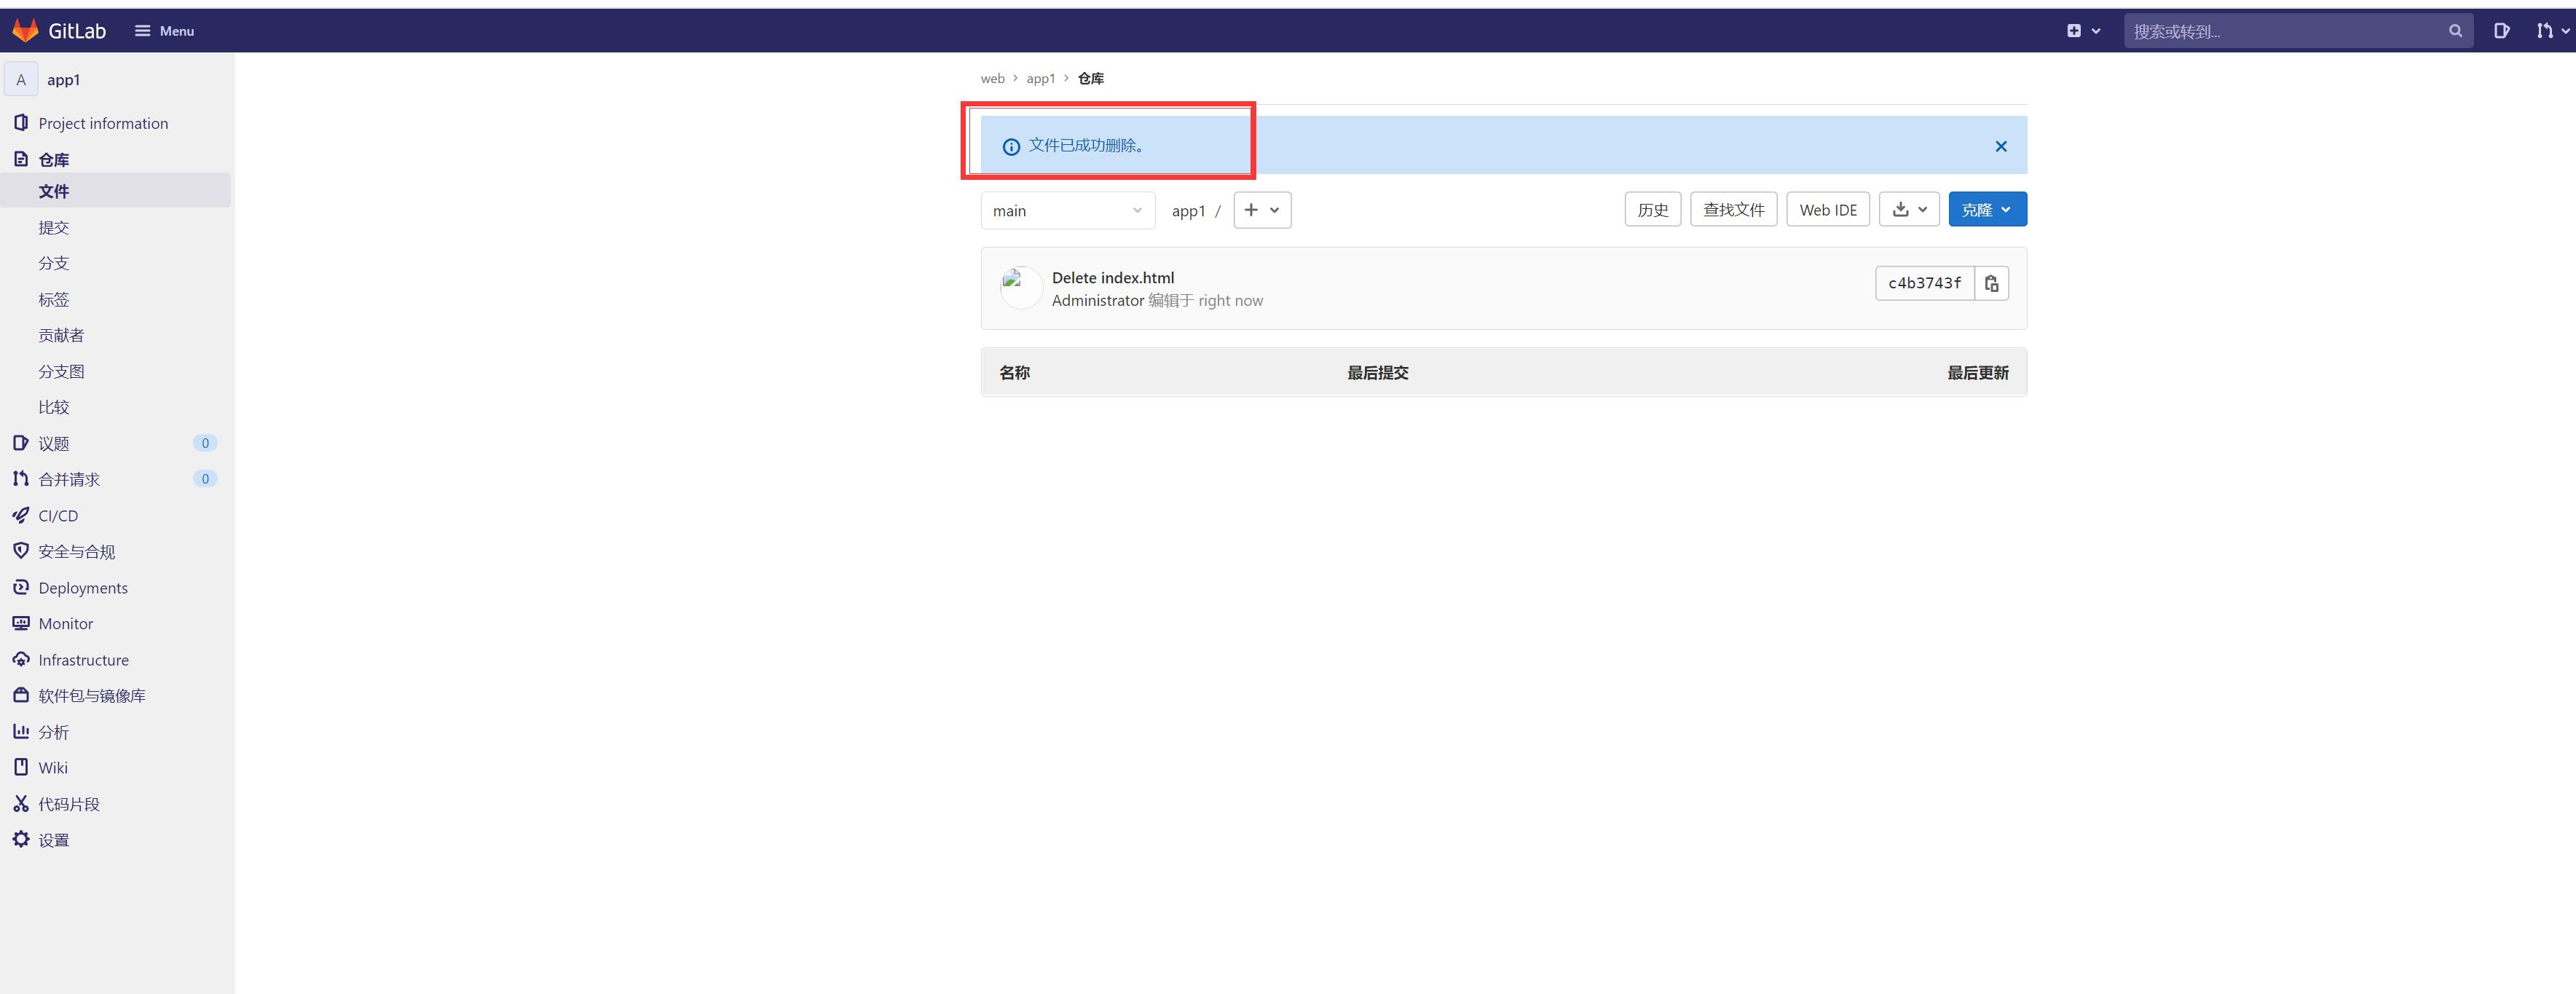2576x994 pixels.
Task: Open the Delete index.html commit
Action: click(1113, 277)
